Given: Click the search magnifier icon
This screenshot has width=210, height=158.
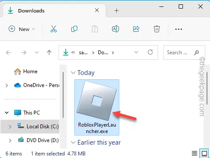Looking at the screenshot, I should (196, 53).
